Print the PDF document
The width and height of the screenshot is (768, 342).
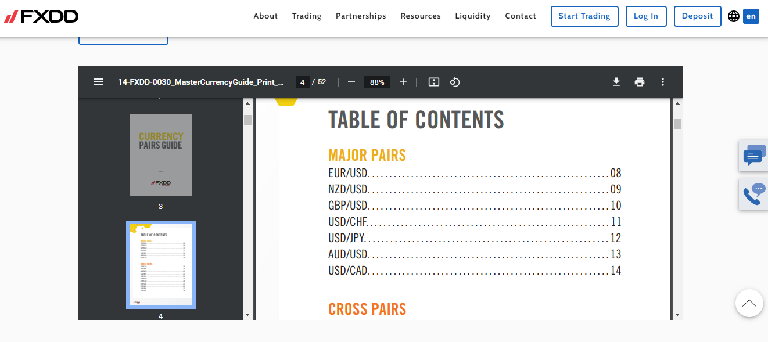click(x=640, y=82)
